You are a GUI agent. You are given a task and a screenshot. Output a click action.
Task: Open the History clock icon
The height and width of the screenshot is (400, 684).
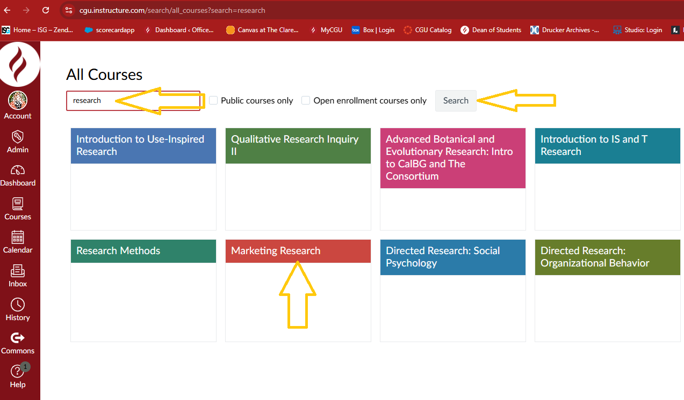point(18,305)
